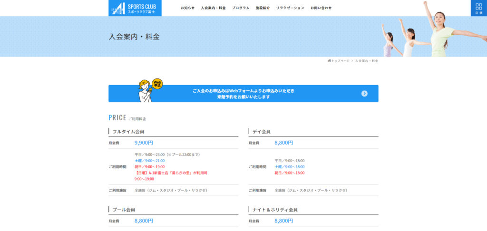The image size is (487, 231).
Task: Open the お問い合わせ contact page
Action: [321, 8]
